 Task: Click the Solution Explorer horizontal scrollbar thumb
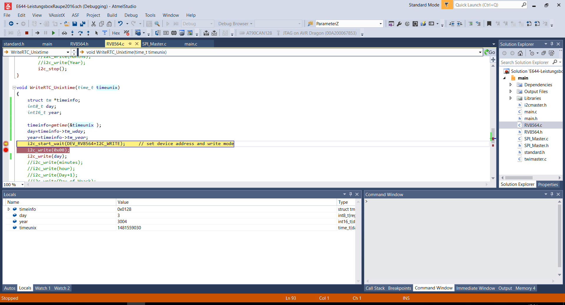(x=519, y=178)
